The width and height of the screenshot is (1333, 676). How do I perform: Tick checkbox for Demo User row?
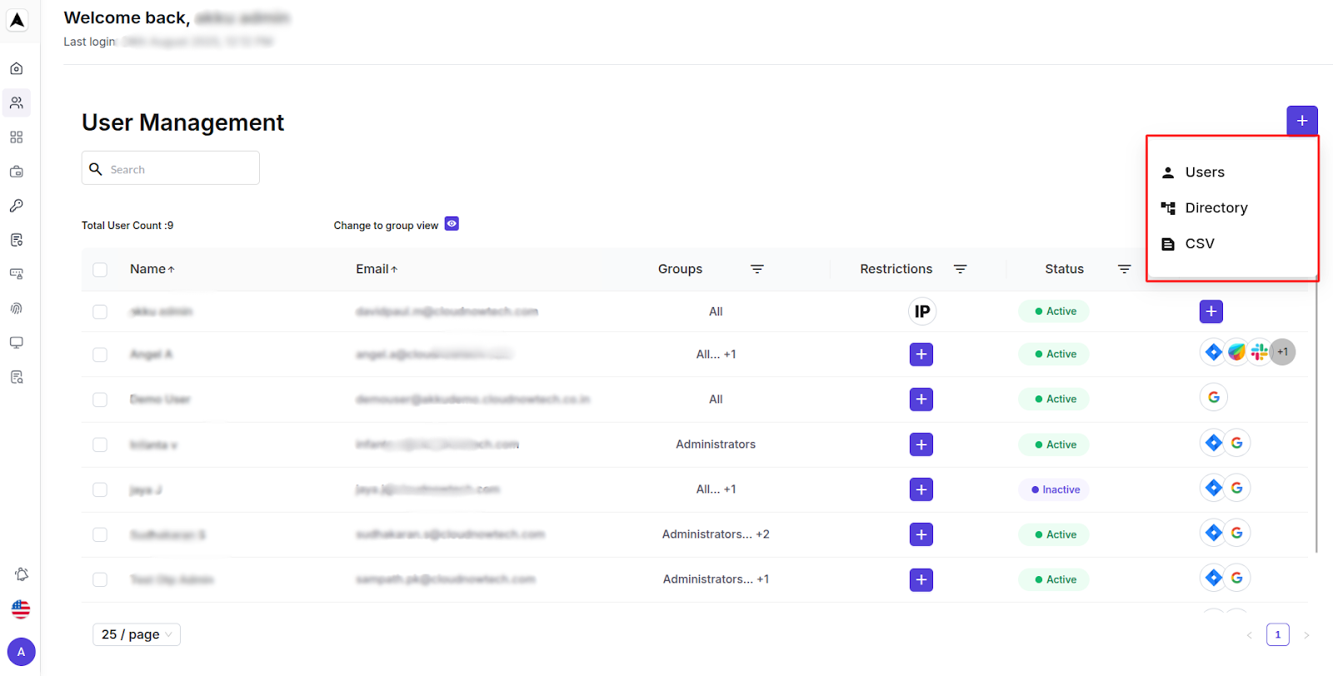pyautogui.click(x=100, y=400)
